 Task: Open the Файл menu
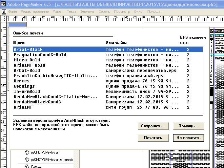coord(12,11)
